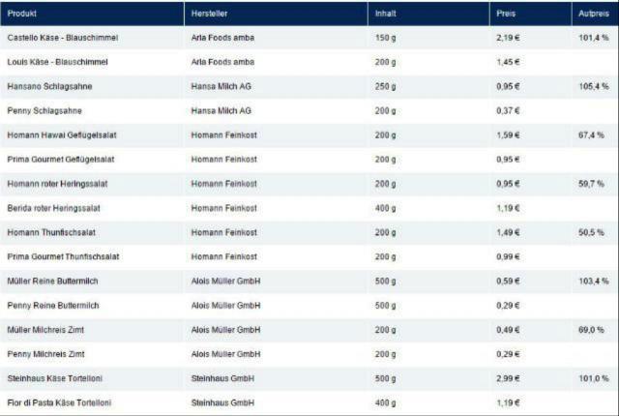Click the 1,49 € price
The image size is (619, 416).
point(508,232)
